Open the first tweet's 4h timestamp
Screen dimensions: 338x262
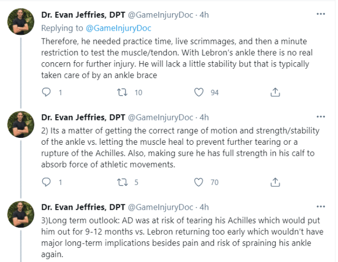coord(204,15)
